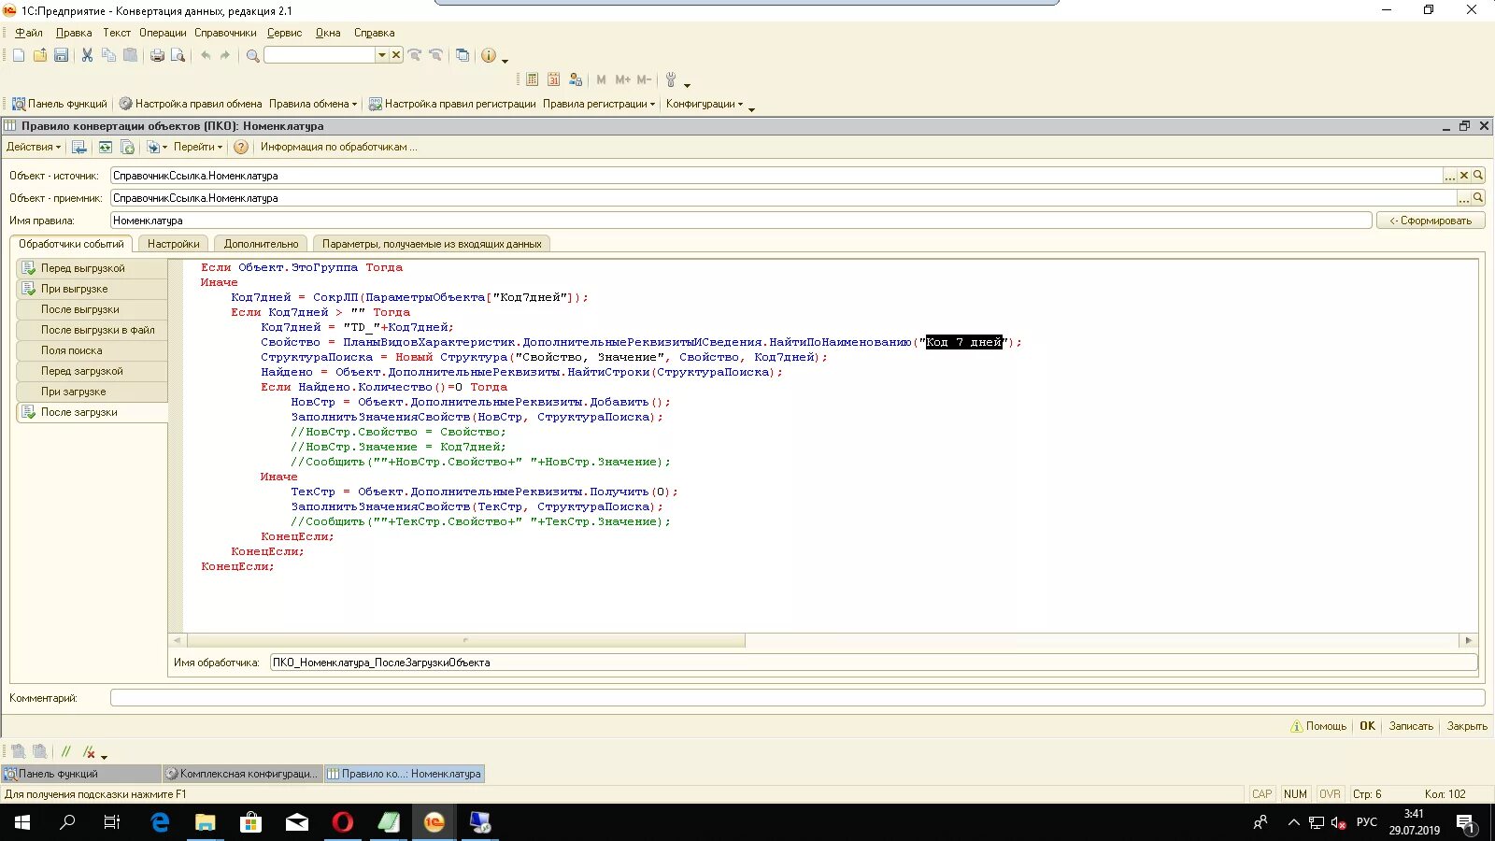Open the Правила обмена dropdown
Viewport: 1495px width, 841px height.
click(313, 104)
